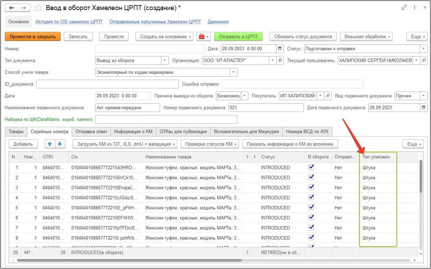This screenshot has width=431, height=269.
Task: Open the Внешние обработки dropdown
Action: (366, 37)
